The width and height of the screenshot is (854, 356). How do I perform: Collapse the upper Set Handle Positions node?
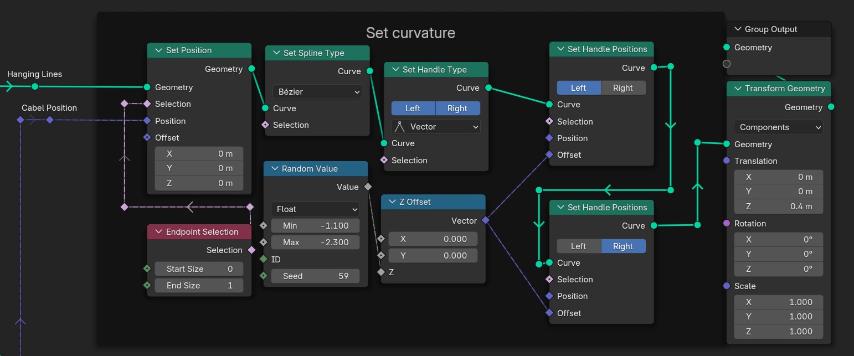click(x=559, y=49)
